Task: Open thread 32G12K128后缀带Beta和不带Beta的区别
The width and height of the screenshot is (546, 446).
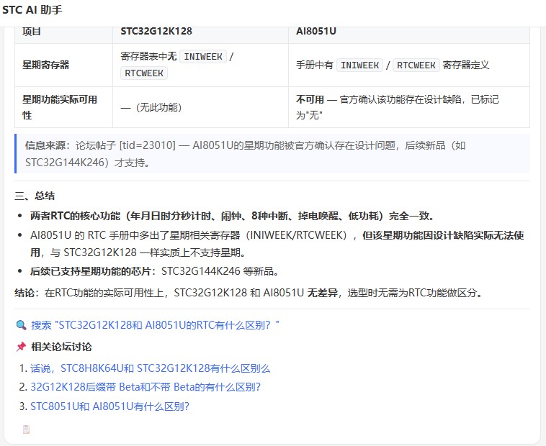Action: 146,387
